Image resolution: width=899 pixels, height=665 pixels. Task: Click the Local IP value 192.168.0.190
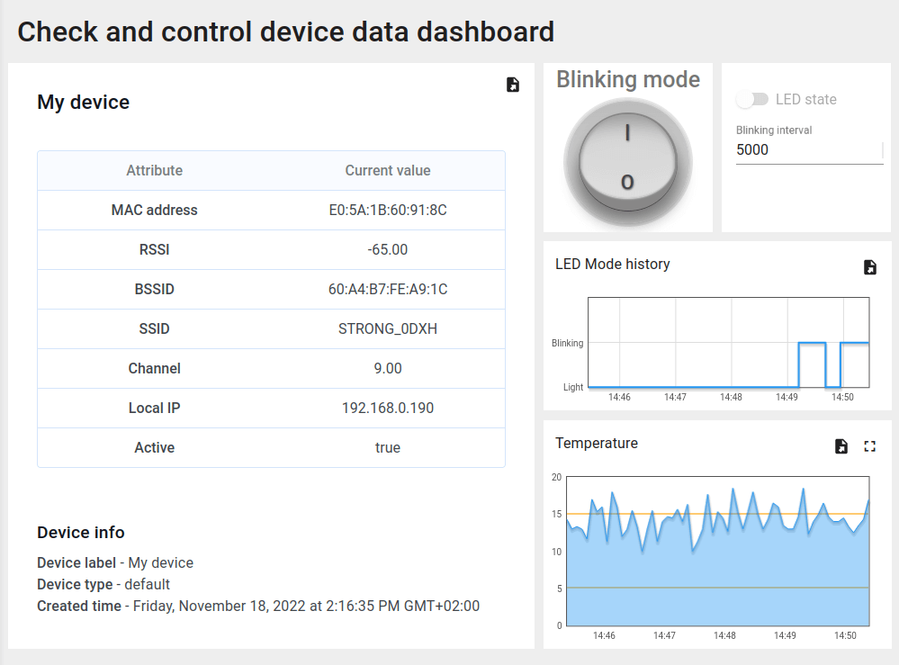tap(387, 408)
